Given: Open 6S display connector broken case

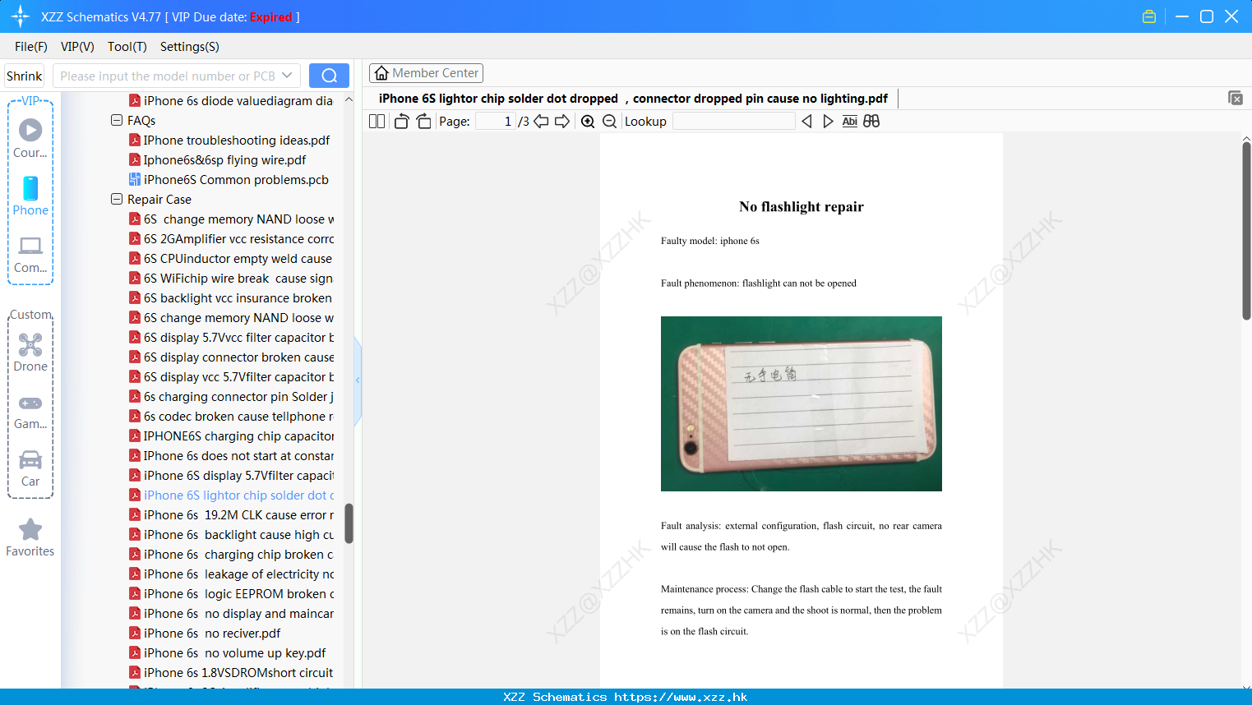Looking at the screenshot, I should point(238,357).
